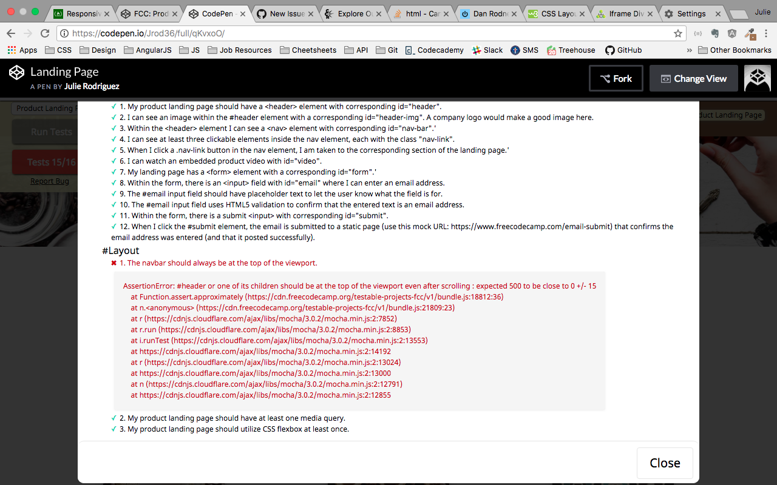The height and width of the screenshot is (485, 777).
Task: Open the API bookmarks folder
Action: tap(356, 50)
